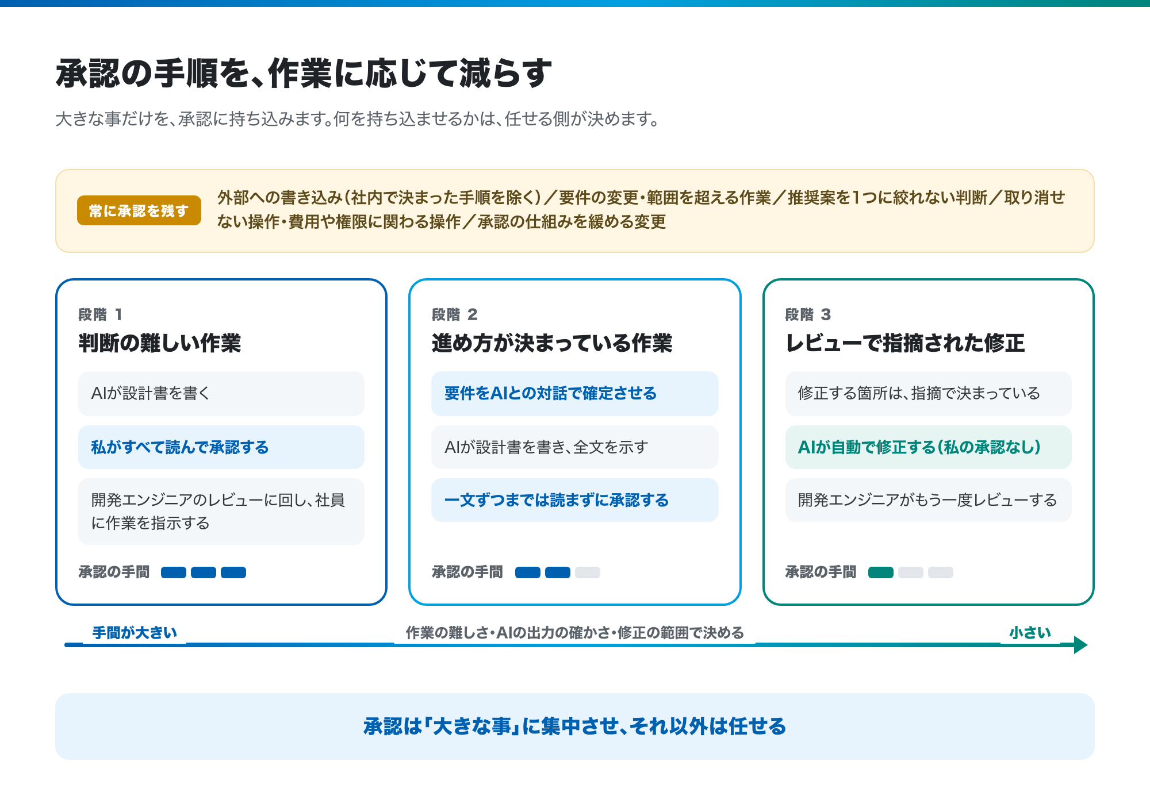Click the green arrowhead at axis end
This screenshot has height=807, width=1150.
point(1080,645)
